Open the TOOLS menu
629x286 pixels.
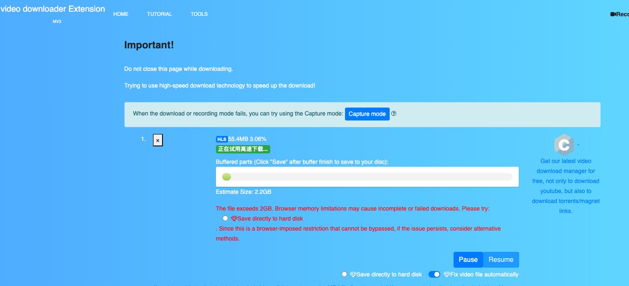[x=199, y=14]
